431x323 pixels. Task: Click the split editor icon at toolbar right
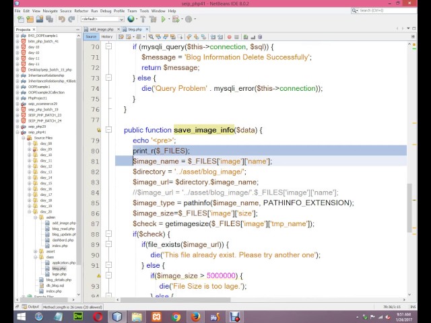[413, 36]
